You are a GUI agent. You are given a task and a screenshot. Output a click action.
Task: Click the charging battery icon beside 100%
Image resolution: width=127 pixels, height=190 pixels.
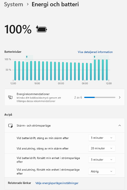pos(42,29)
